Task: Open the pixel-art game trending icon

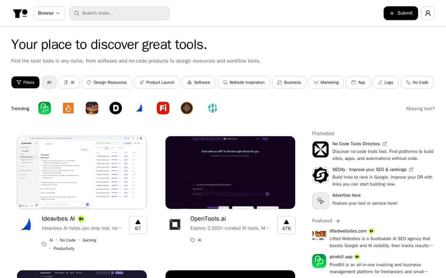Action: (x=92, y=108)
